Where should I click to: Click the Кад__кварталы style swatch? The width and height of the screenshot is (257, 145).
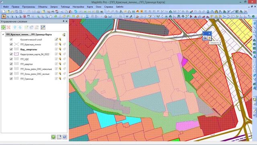coord(16,49)
